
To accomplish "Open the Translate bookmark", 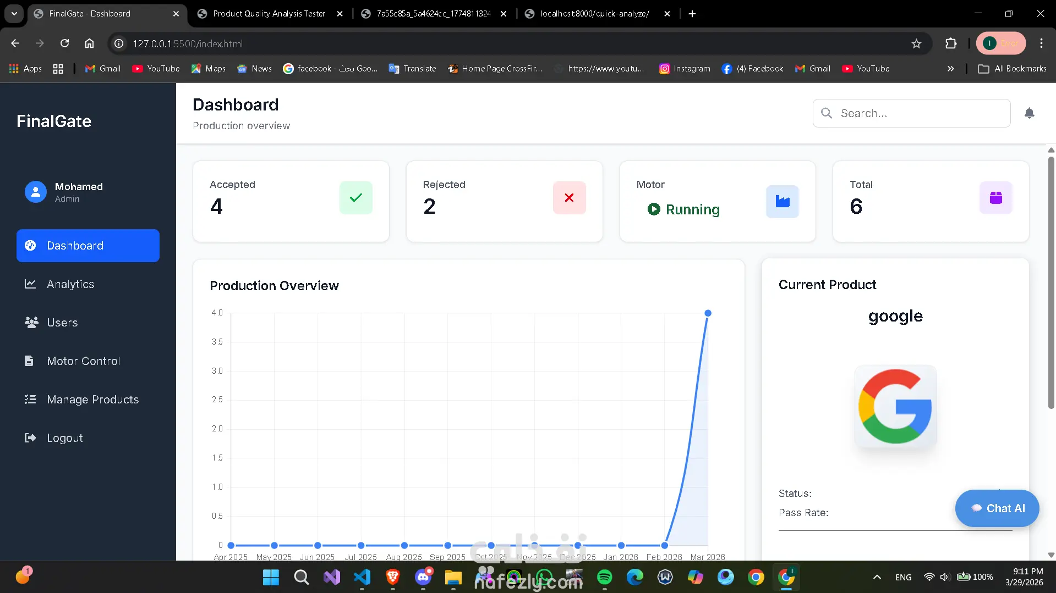I will (413, 69).
